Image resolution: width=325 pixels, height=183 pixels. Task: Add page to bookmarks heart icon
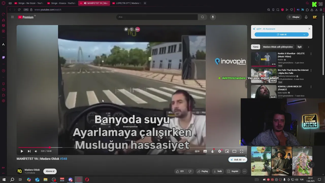coord(291,10)
